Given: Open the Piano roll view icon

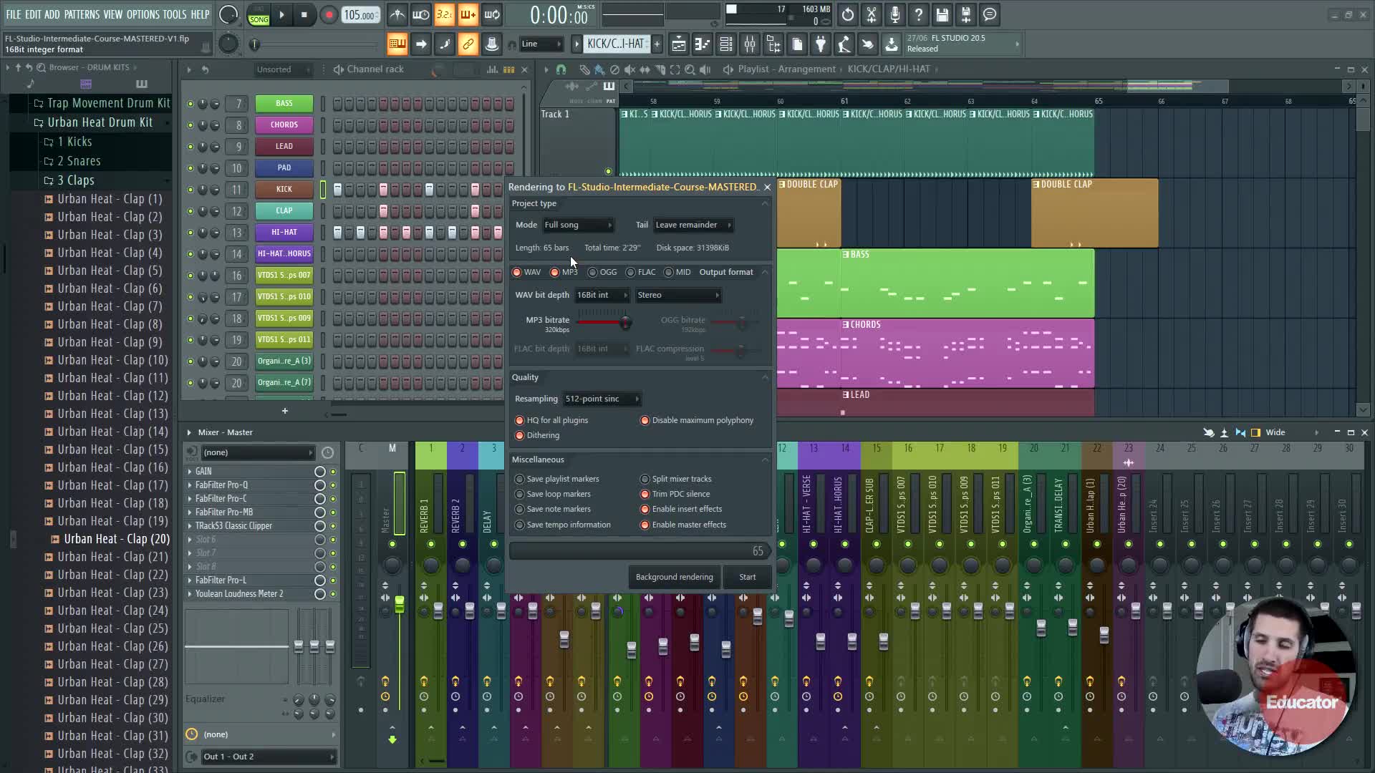Looking at the screenshot, I should pyautogui.click(x=703, y=44).
